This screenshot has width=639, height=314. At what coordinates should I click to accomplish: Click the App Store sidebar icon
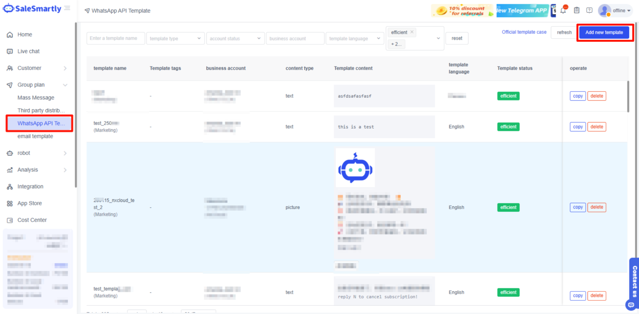(x=10, y=204)
